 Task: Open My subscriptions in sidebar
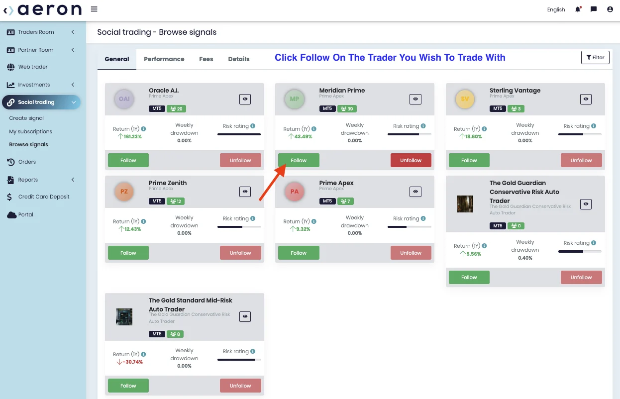click(x=30, y=132)
